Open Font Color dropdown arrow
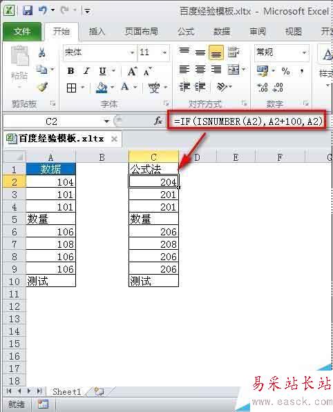 click(135, 87)
